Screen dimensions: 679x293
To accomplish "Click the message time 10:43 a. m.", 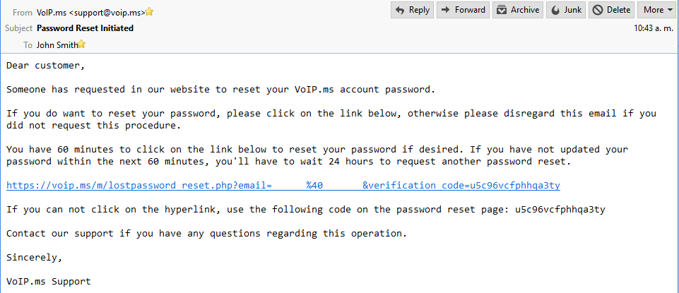I will (654, 28).
